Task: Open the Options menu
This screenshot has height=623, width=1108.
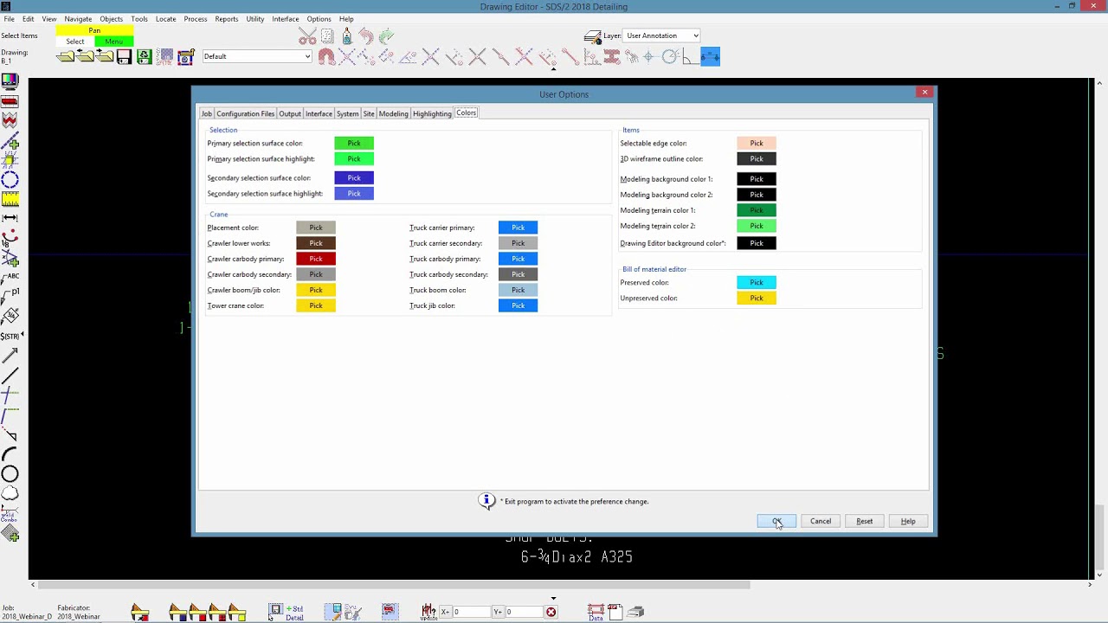Action: [319, 18]
